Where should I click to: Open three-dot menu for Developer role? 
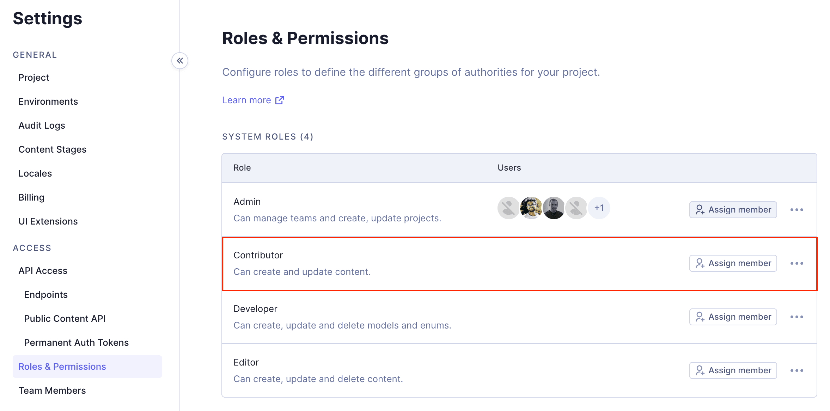point(797,317)
